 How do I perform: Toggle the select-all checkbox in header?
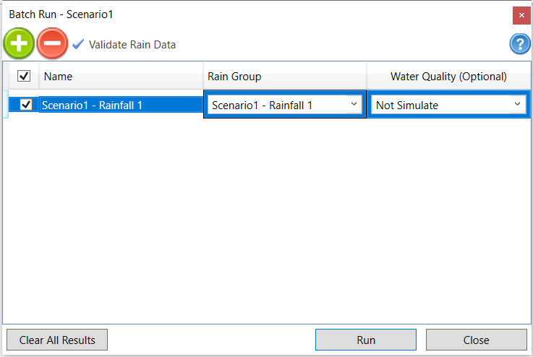23,76
